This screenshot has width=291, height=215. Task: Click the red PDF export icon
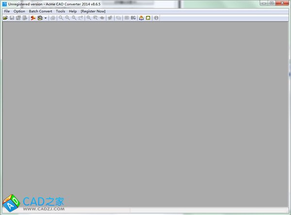pos(33,18)
